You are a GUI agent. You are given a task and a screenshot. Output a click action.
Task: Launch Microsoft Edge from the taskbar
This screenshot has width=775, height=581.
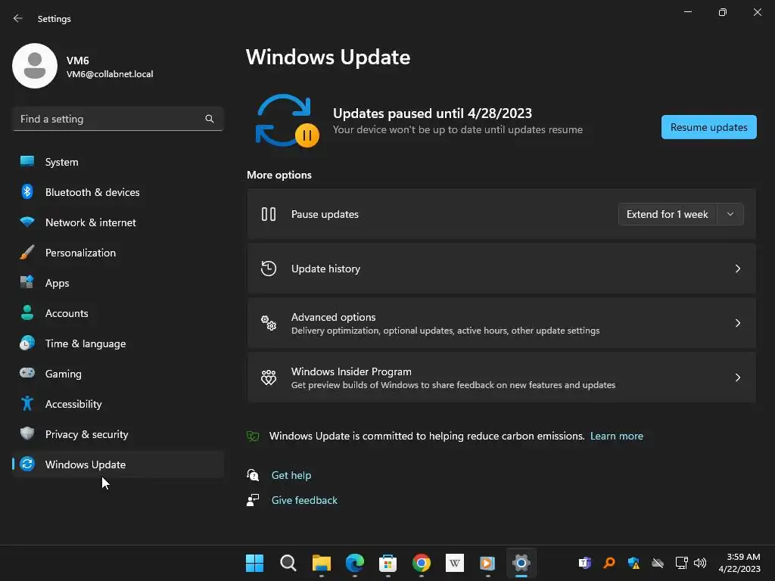354,563
